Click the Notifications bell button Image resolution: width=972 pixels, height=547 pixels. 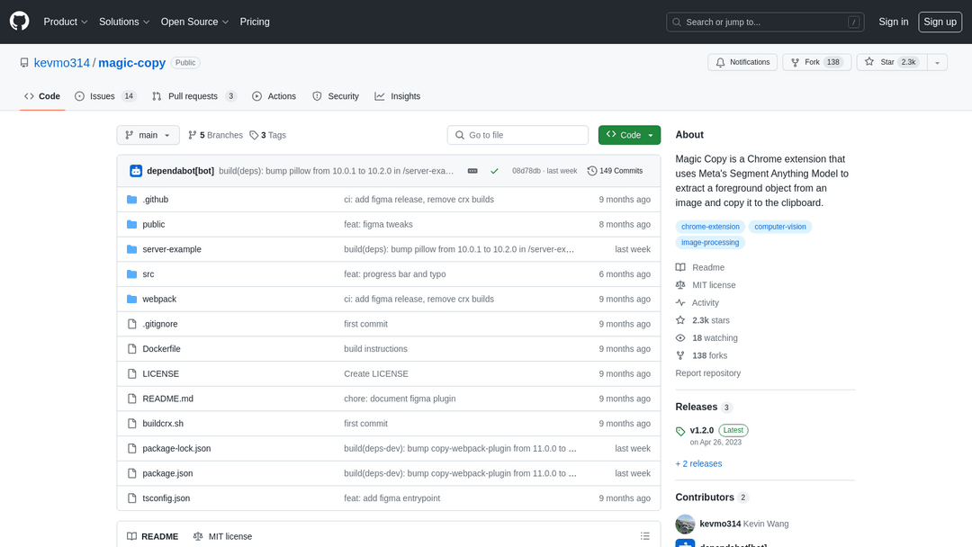[742, 62]
